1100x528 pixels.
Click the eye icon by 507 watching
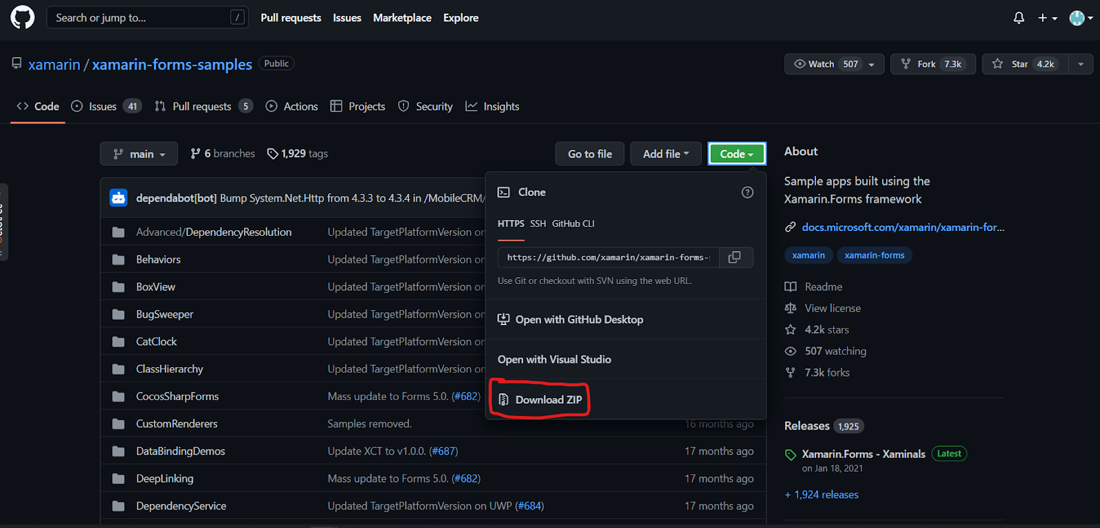791,351
